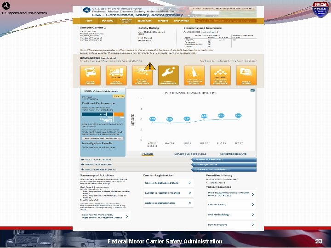
Task: Click the May data point bubble
Action: click(x=170, y=119)
